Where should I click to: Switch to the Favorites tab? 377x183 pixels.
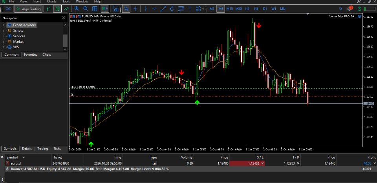point(31,55)
